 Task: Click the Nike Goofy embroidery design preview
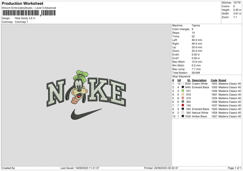tap(86, 95)
